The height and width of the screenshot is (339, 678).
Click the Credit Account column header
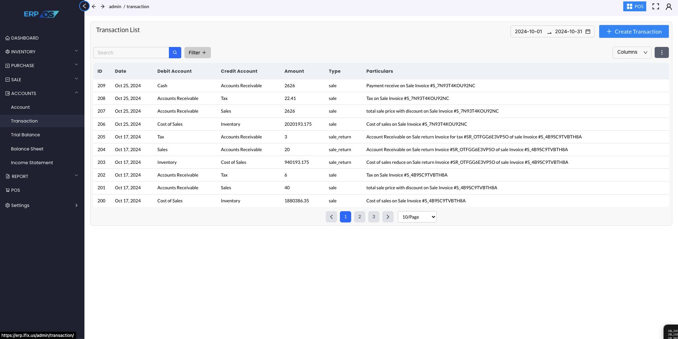click(239, 71)
